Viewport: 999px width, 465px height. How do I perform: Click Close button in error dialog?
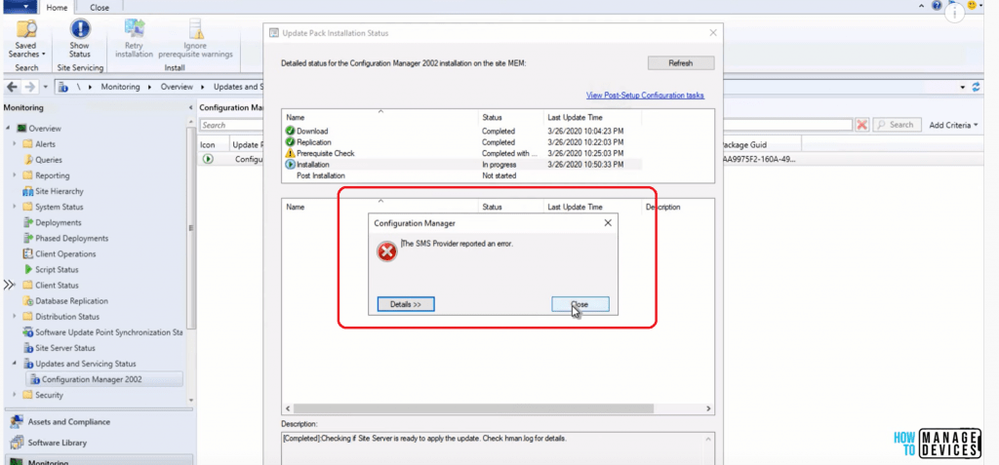[x=579, y=304]
